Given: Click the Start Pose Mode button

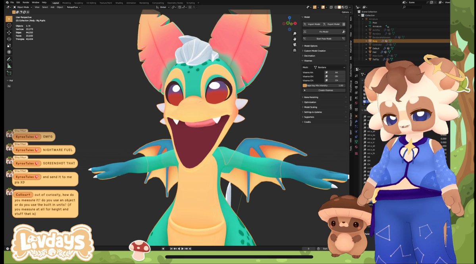Looking at the screenshot, I should click(322, 39).
